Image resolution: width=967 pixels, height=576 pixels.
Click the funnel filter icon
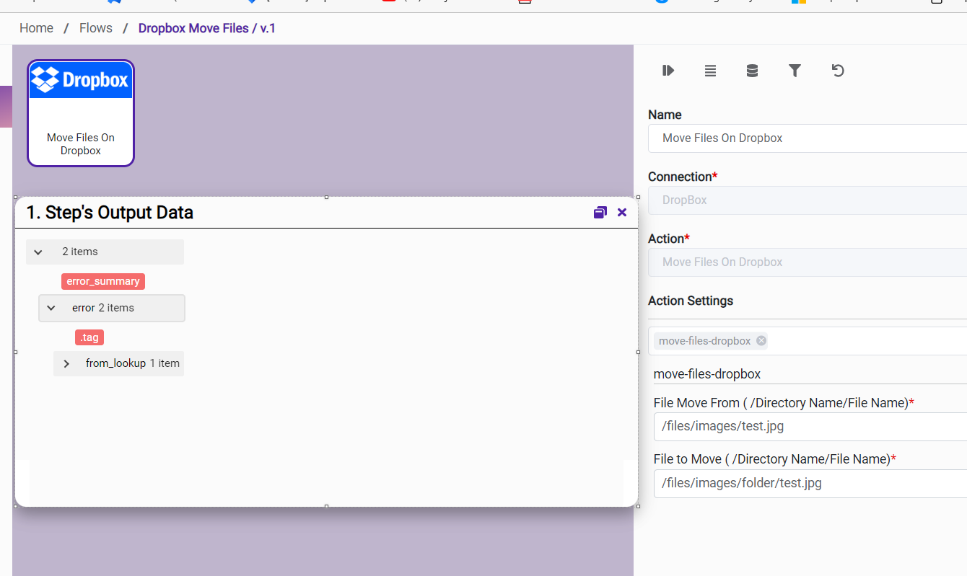pos(795,71)
